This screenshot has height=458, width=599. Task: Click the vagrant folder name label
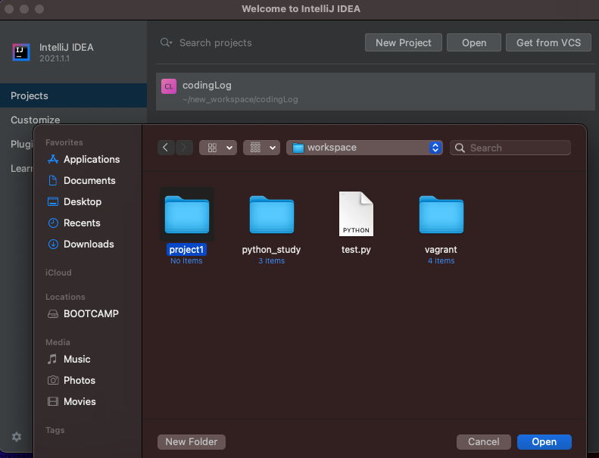tap(441, 249)
